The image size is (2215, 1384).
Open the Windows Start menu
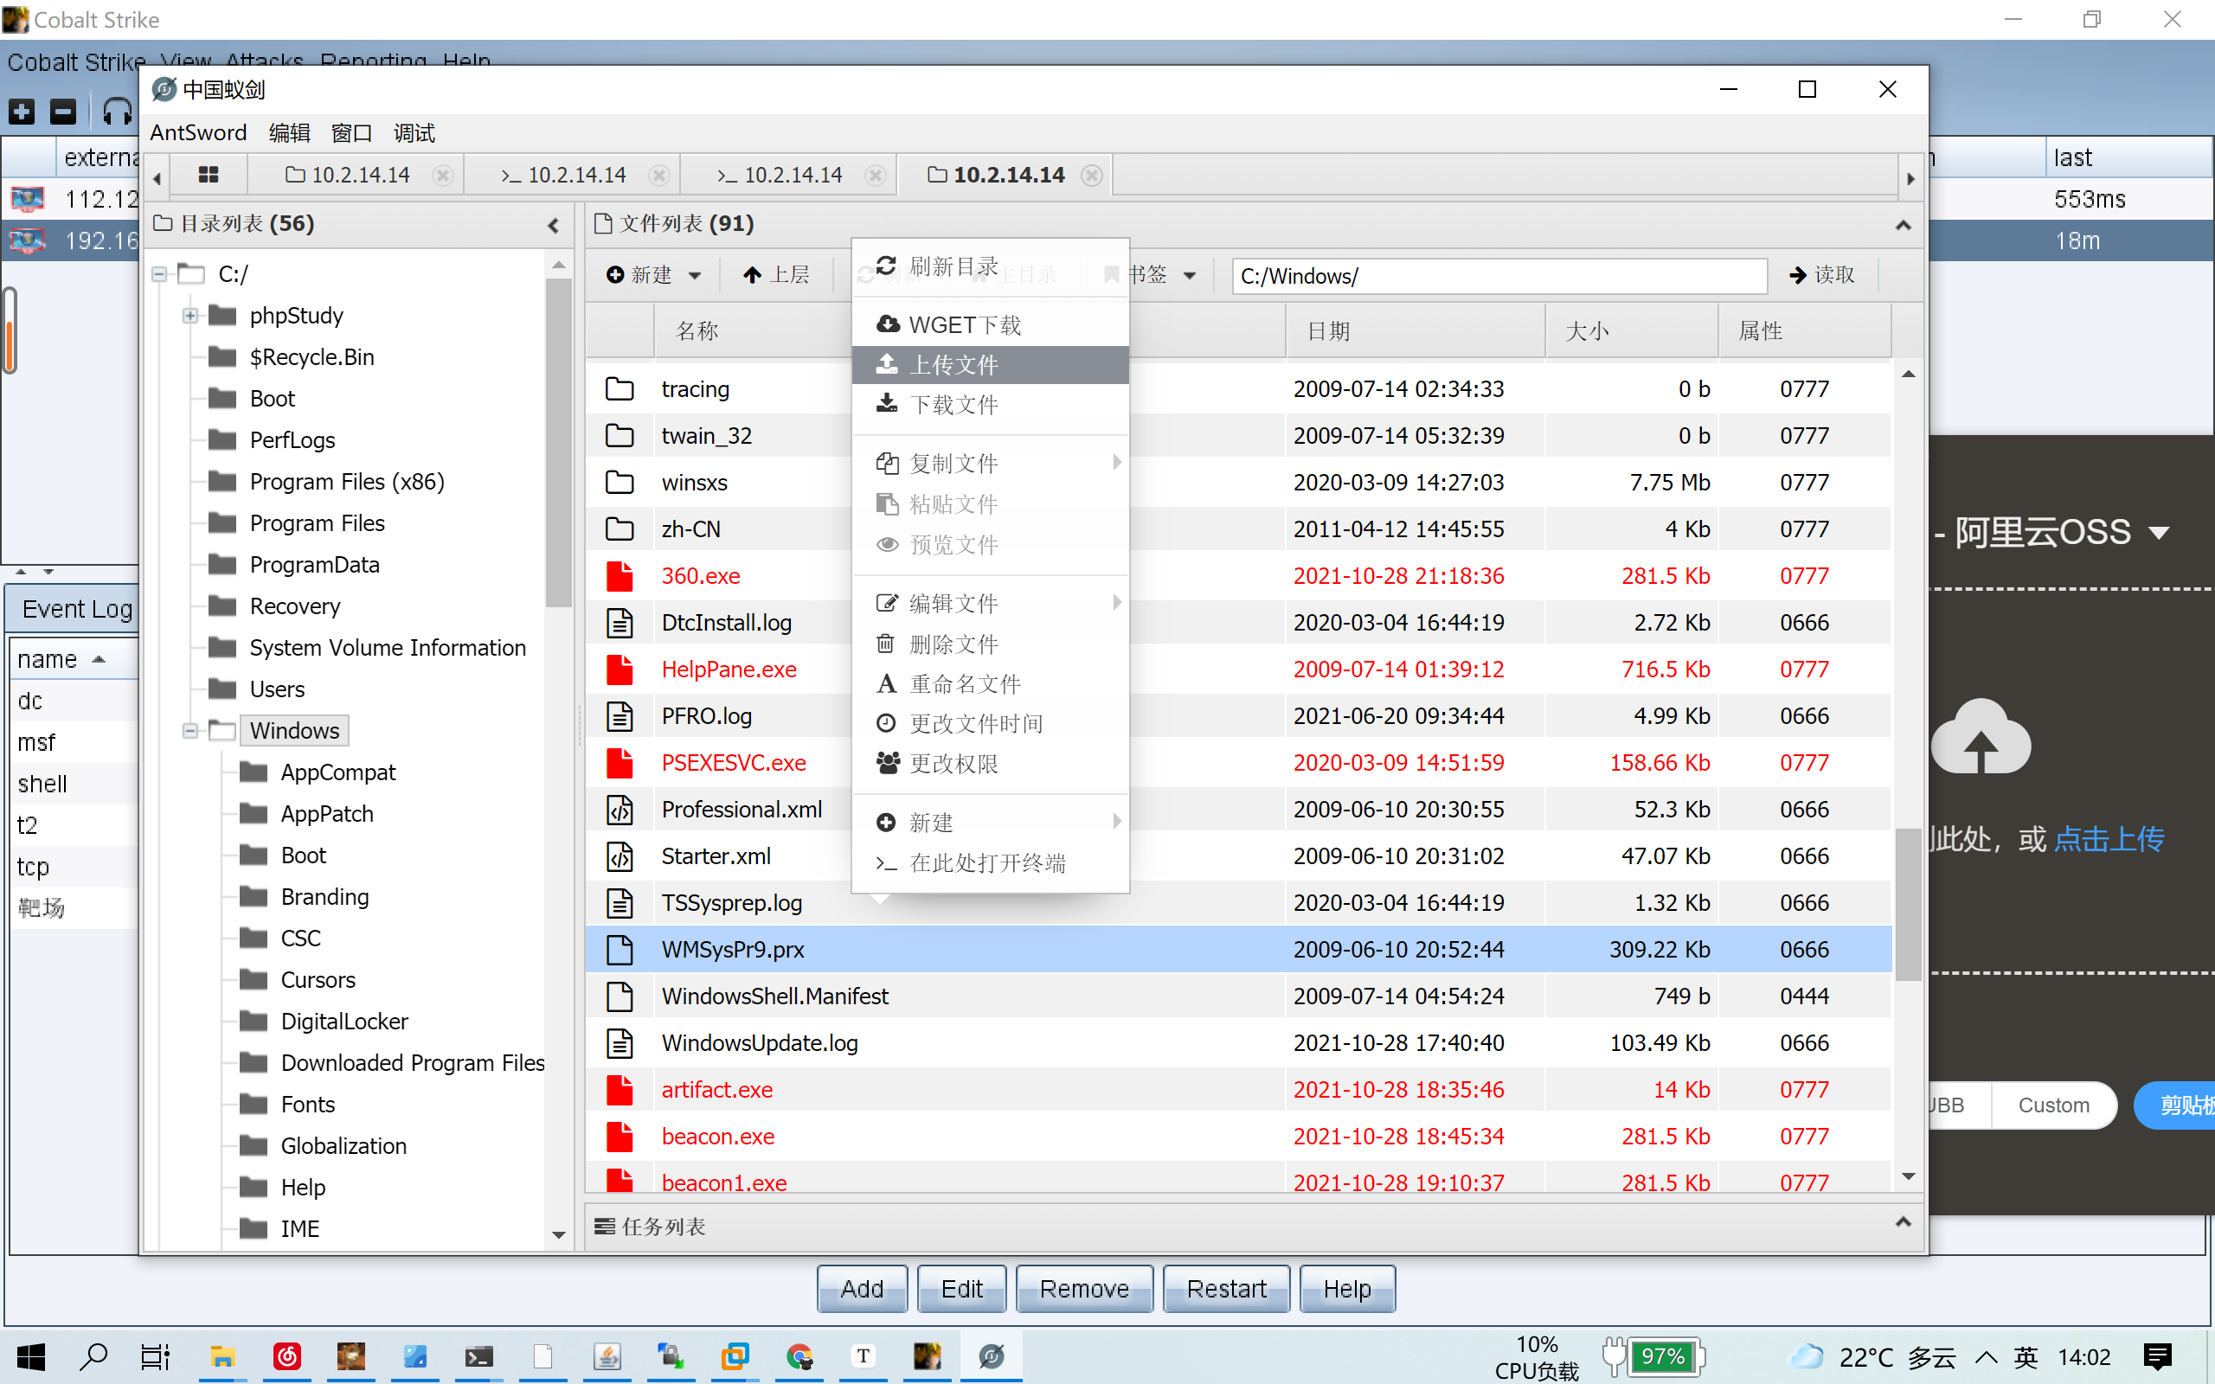click(x=30, y=1355)
